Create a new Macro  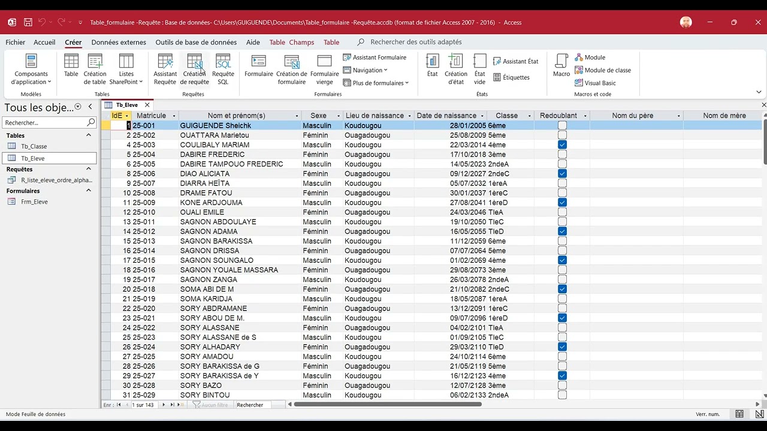point(561,66)
